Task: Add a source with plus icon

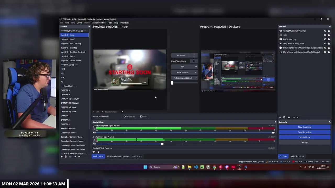Action: pyautogui.click(x=280, y=118)
